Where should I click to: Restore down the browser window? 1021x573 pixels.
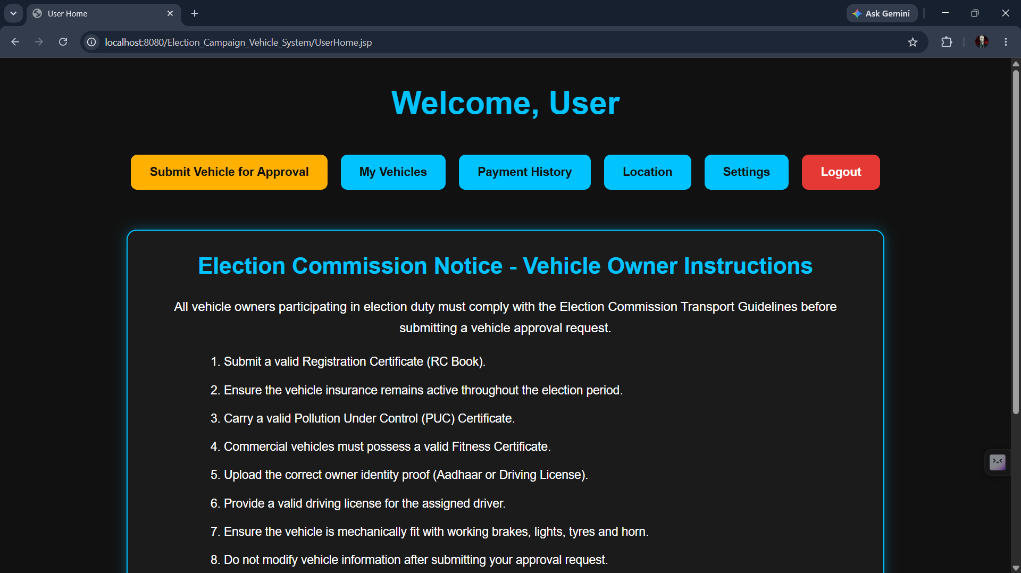pyautogui.click(x=975, y=13)
